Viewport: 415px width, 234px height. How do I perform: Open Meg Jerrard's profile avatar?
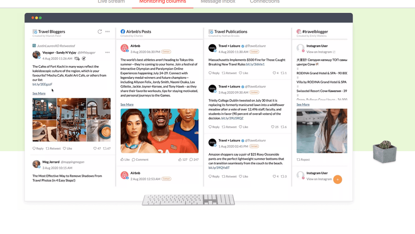coord(36,164)
